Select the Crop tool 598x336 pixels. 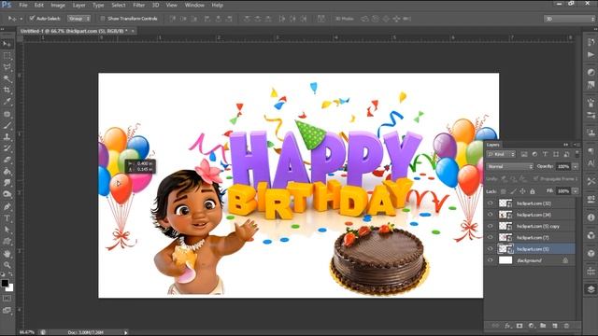point(7,91)
